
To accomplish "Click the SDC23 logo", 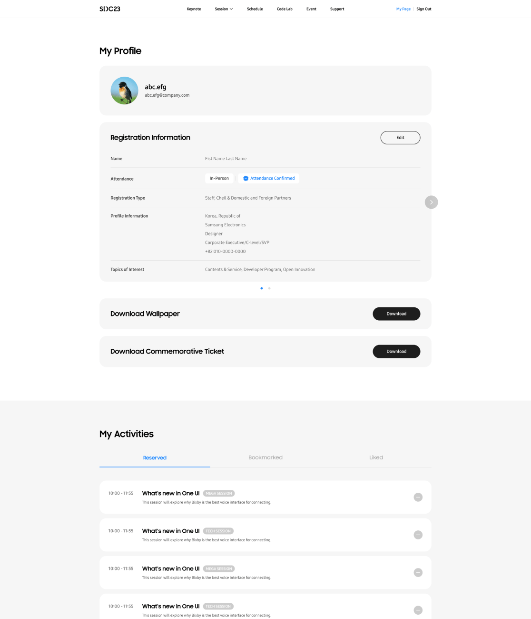I will pyautogui.click(x=109, y=9).
